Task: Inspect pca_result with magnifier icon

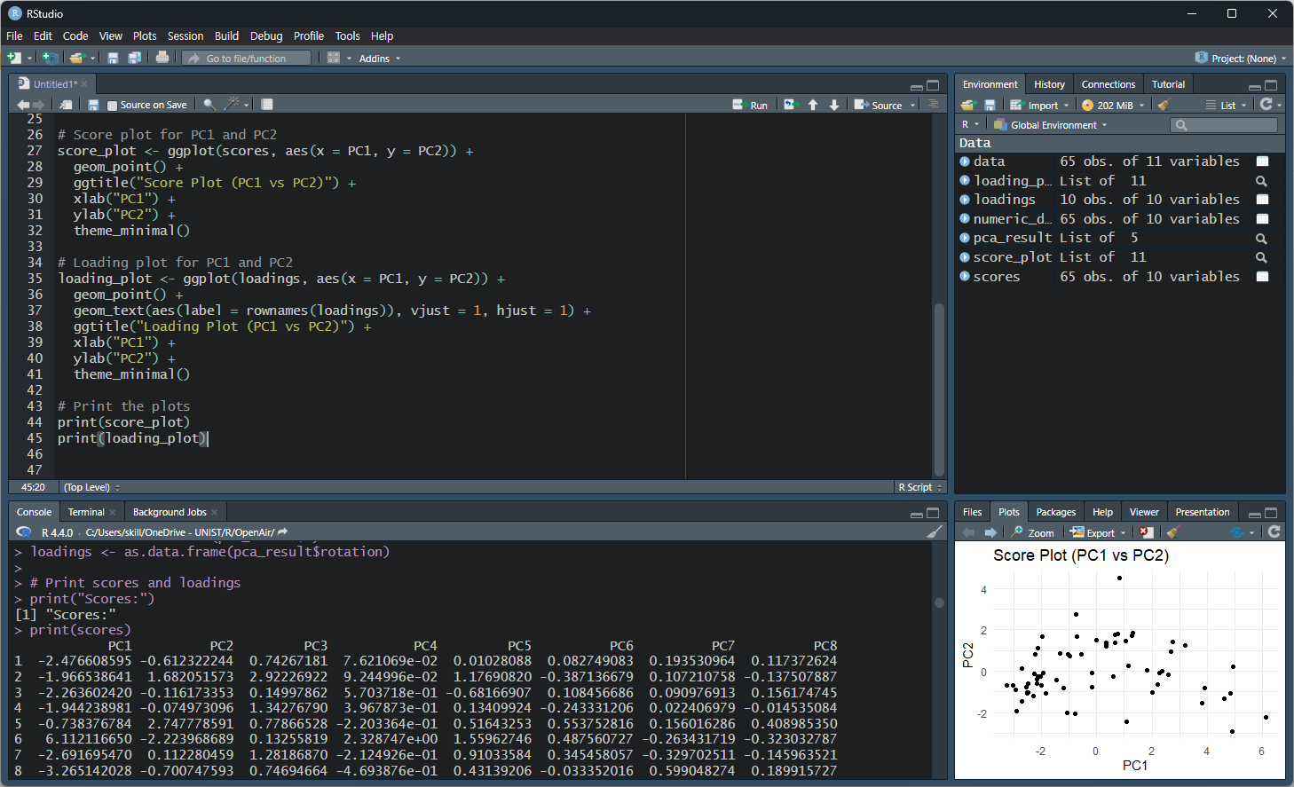Action: [1261, 239]
